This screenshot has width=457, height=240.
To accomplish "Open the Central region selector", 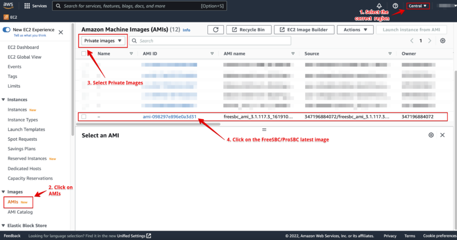I will (418, 6).
